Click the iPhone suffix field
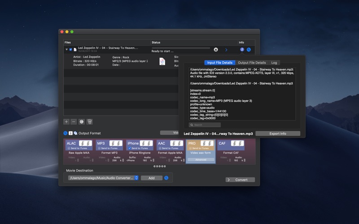359x224 pixels. pos(131,160)
